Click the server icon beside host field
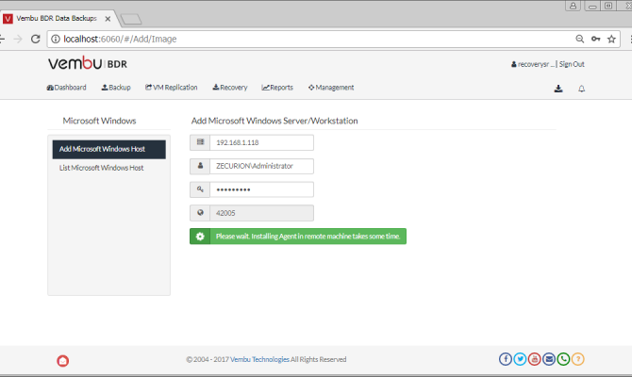This screenshot has height=377, width=632. 200,142
